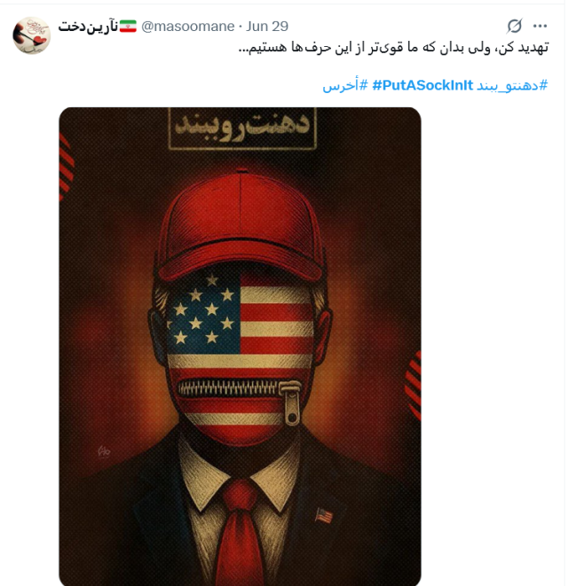The image size is (568, 586).
Task: Click the blue star field on the face
Action: pyautogui.click(x=204, y=312)
